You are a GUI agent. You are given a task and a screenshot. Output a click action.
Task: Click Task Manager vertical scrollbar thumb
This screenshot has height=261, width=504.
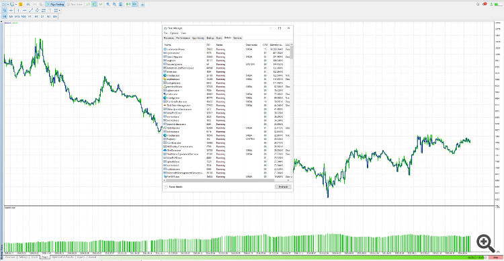[x=292, y=53]
